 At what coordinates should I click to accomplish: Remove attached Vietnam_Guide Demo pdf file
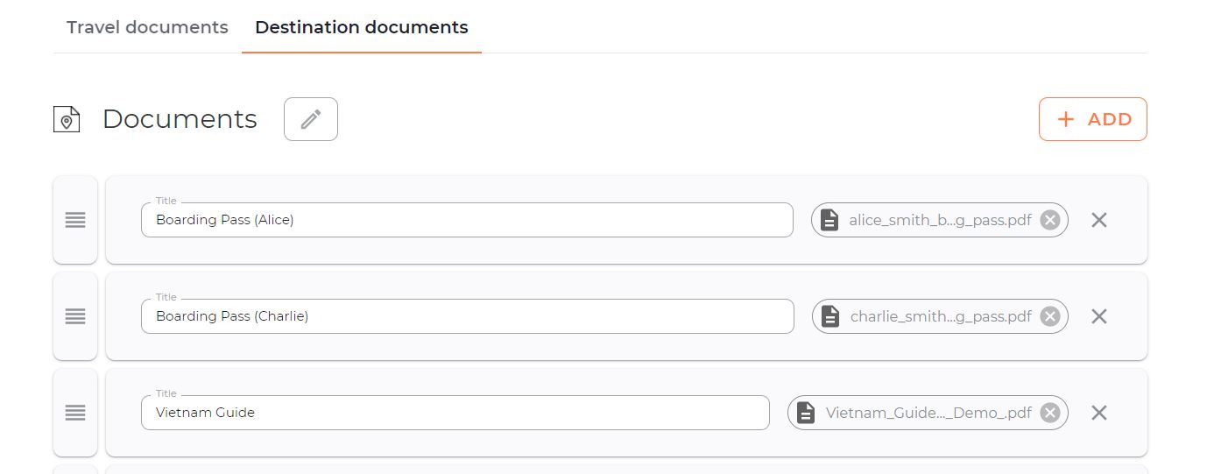[1050, 413]
